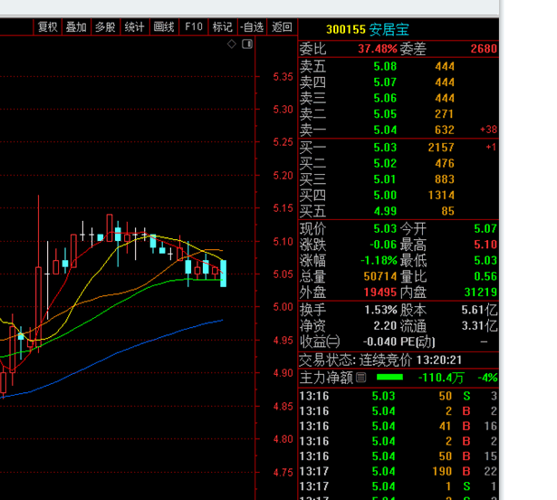Click the 13:17 trade row with volume 190
This screenshot has width=557, height=500.
coord(399,471)
